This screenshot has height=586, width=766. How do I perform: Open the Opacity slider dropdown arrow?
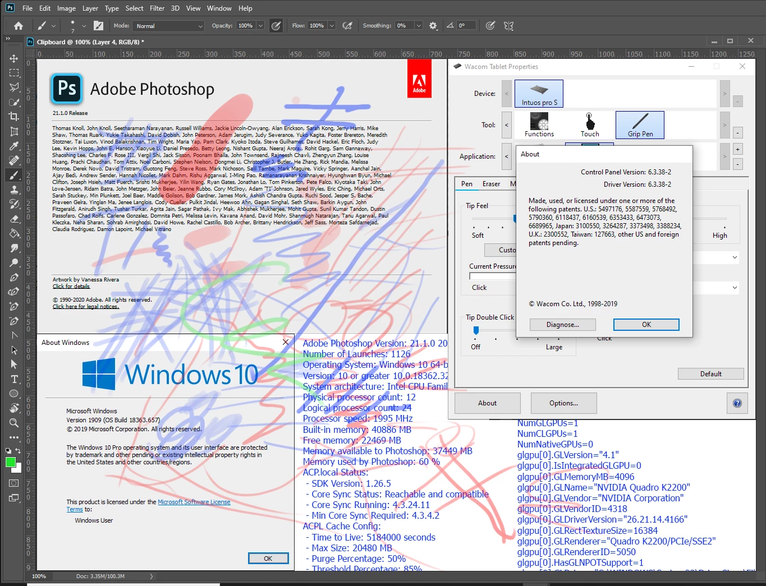tap(260, 26)
